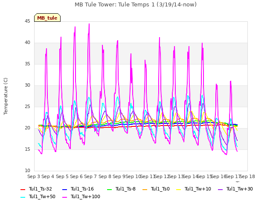The image size is (273, 205).
Task: Click the Temperature (C) axis label
Action: tap(6, 96)
